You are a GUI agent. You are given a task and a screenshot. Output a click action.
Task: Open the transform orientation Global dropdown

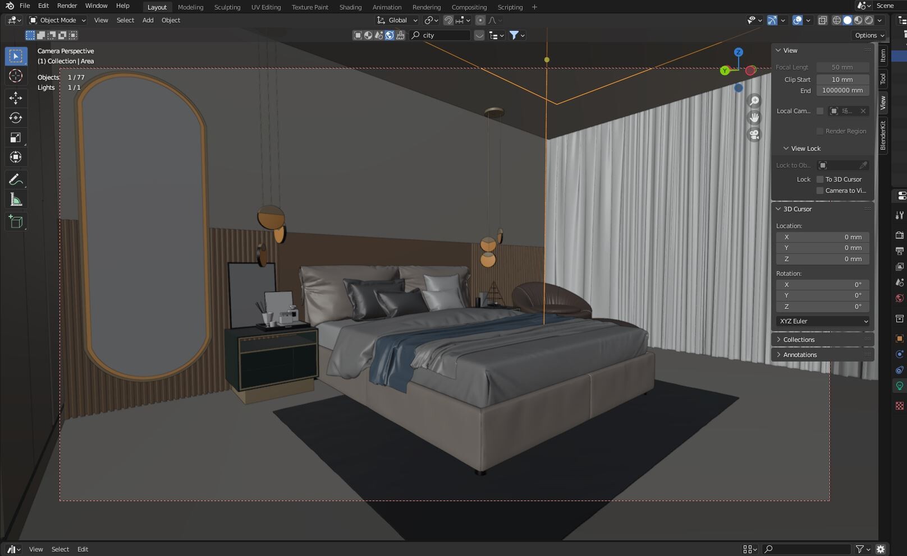pos(397,20)
